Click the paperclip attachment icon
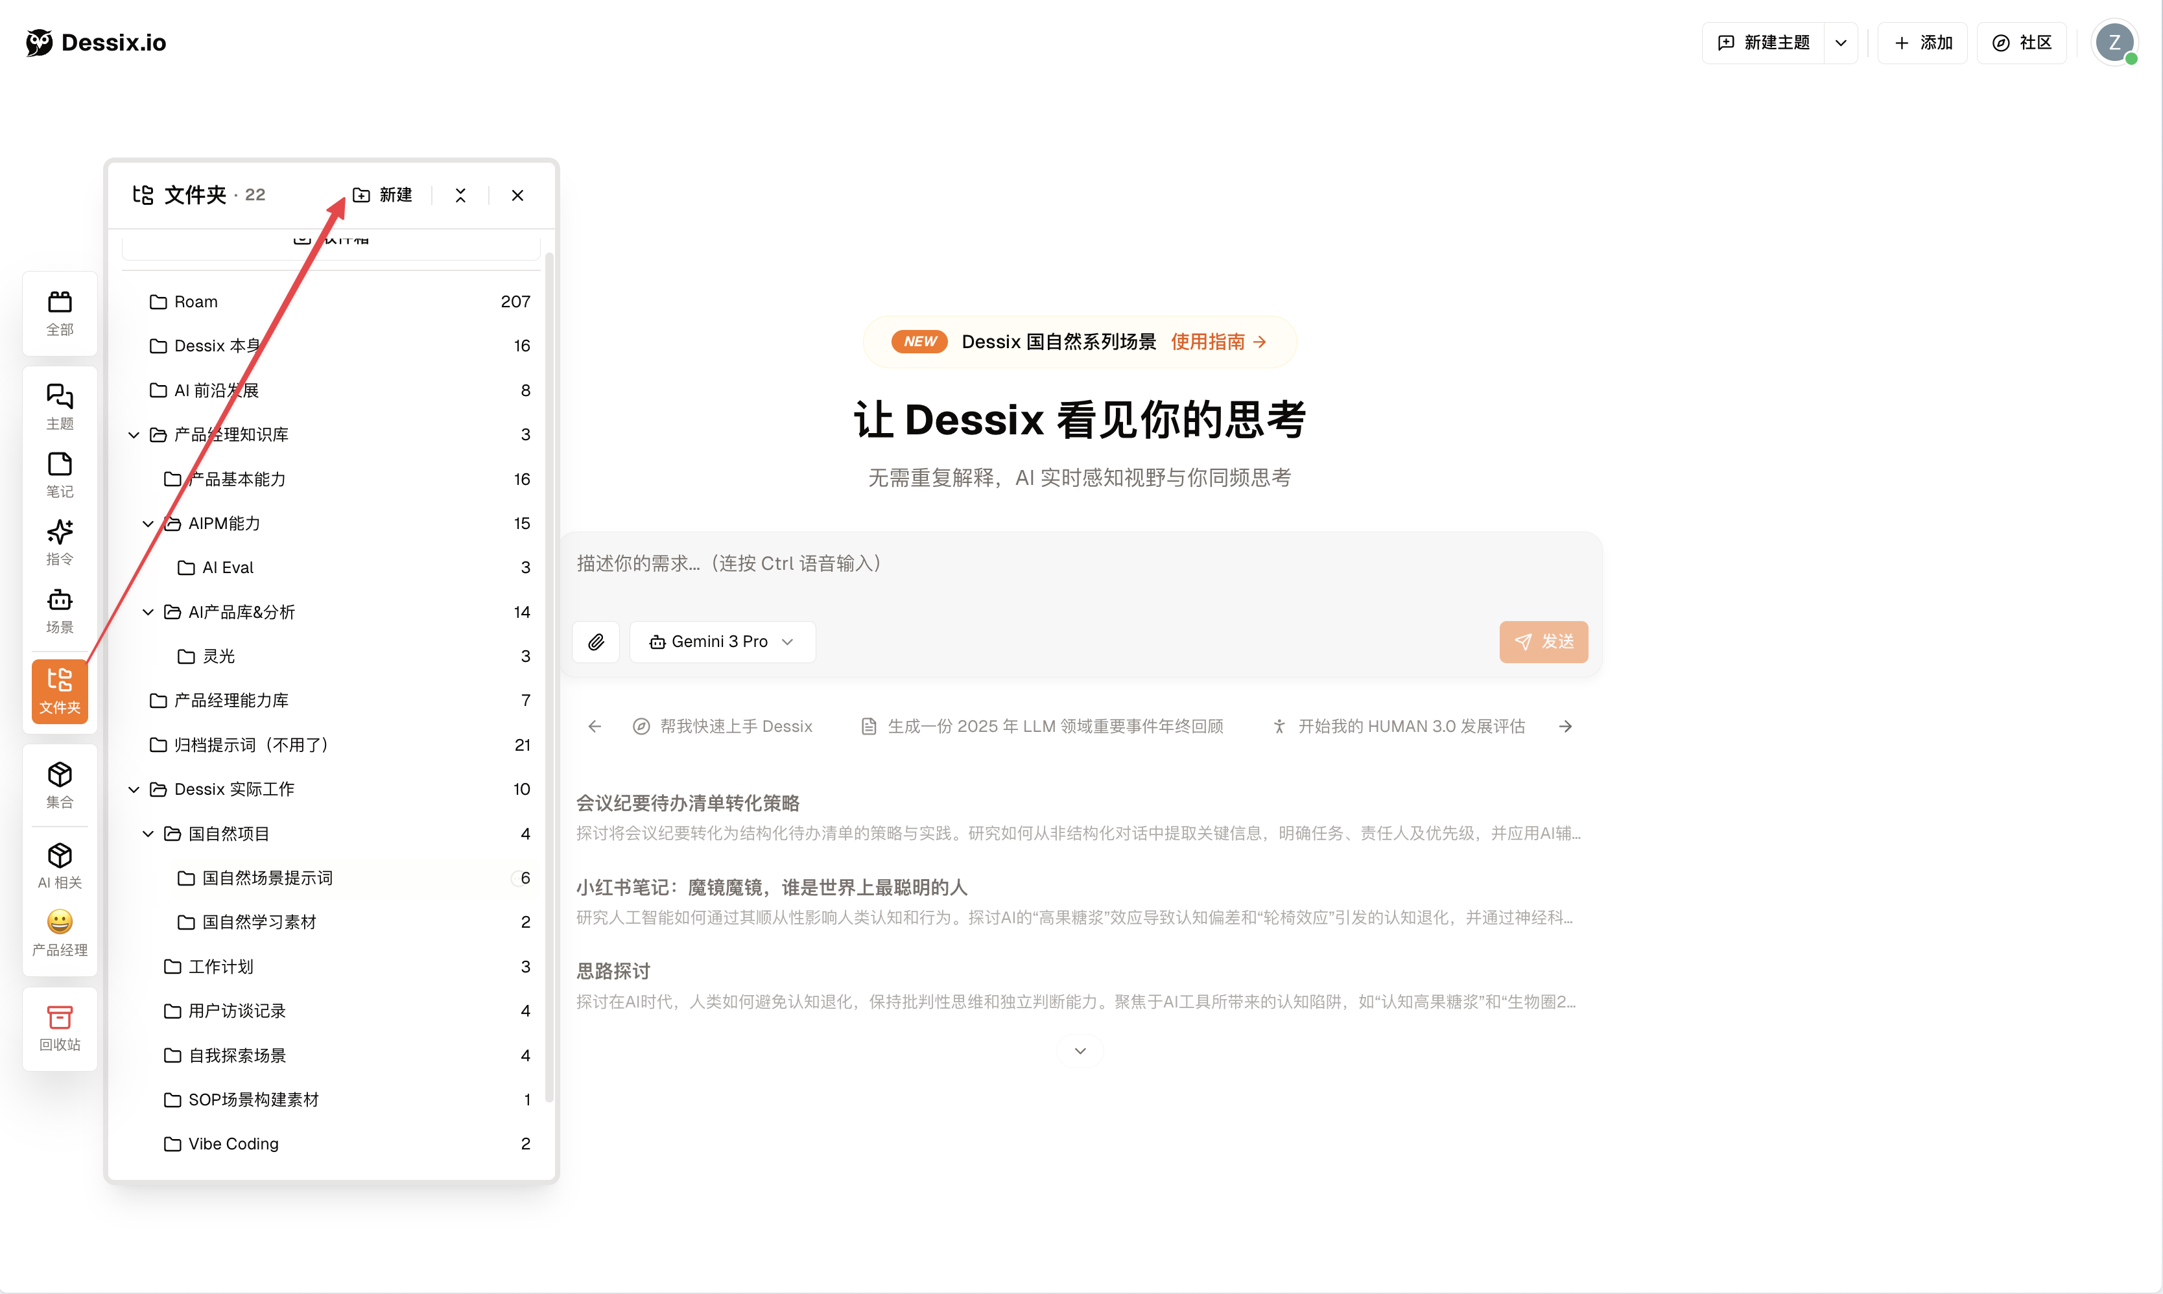The height and width of the screenshot is (1294, 2163). pyautogui.click(x=597, y=642)
